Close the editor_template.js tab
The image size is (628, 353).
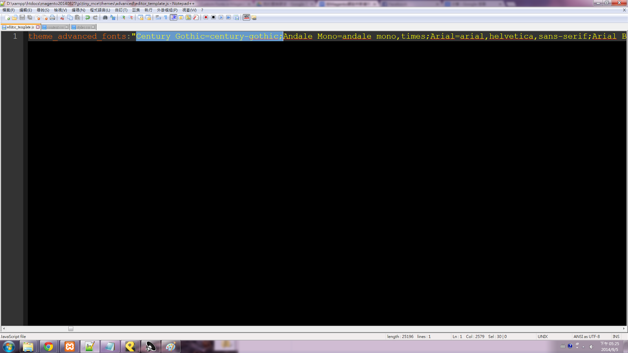[38, 27]
